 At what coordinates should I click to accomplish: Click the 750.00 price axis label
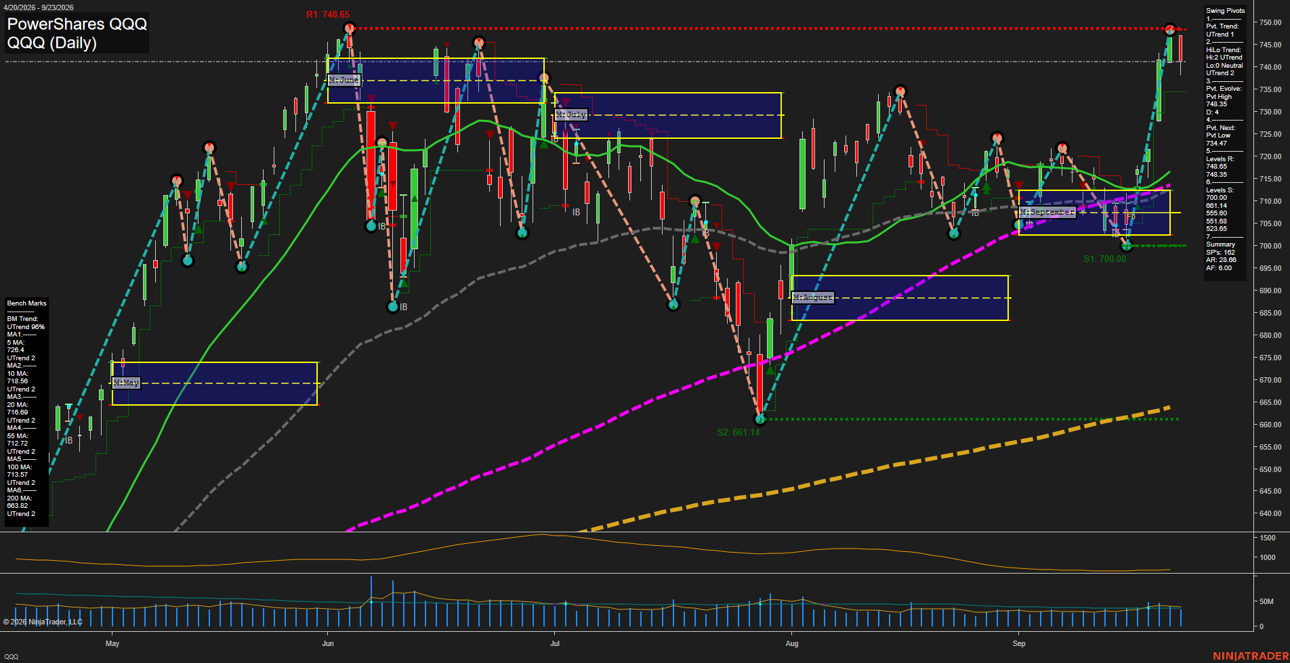point(1270,22)
